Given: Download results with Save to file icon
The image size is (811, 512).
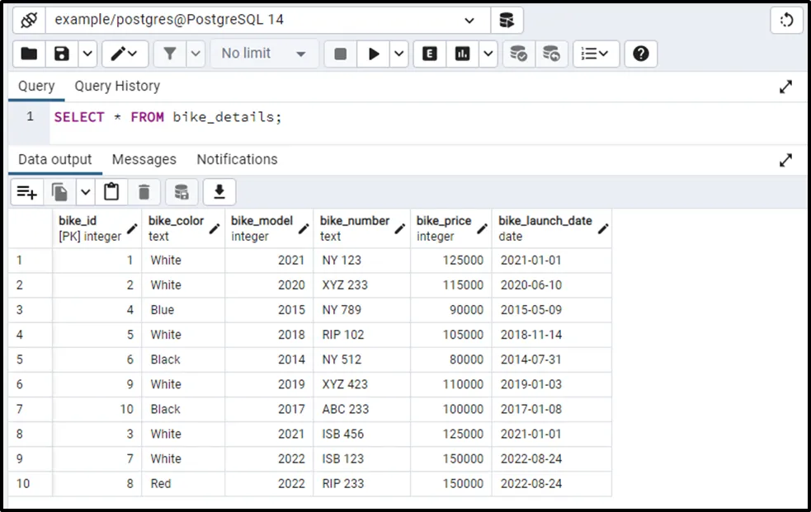Looking at the screenshot, I should tap(219, 192).
